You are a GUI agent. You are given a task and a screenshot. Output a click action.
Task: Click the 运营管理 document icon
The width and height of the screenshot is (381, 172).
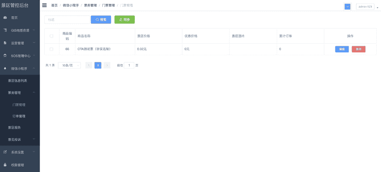5,43
